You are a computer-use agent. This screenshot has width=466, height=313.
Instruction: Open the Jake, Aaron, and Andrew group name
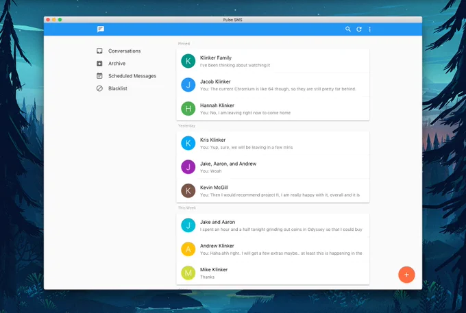[228, 164]
